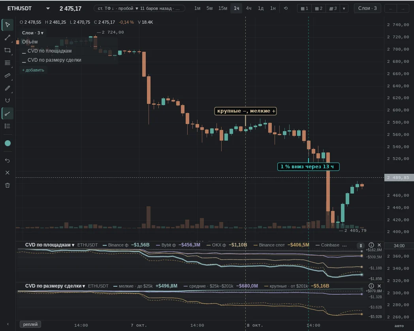Click the X clear-drawings icon in left toolbar
The image size is (414, 331).
pyautogui.click(x=8, y=173)
